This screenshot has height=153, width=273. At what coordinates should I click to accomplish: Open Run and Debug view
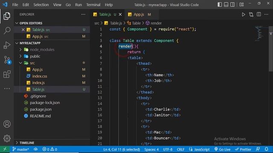(x=7, y=45)
